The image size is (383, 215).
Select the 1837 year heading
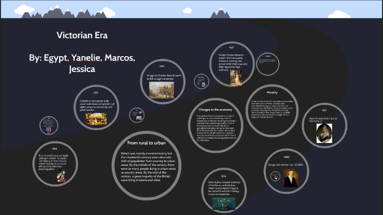tap(231, 47)
